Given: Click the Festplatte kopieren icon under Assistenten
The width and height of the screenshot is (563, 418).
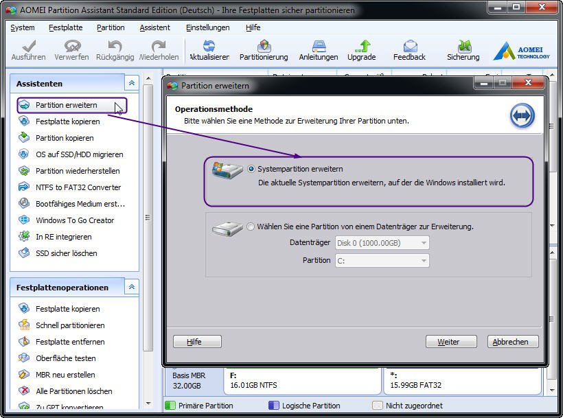Looking at the screenshot, I should click(25, 121).
